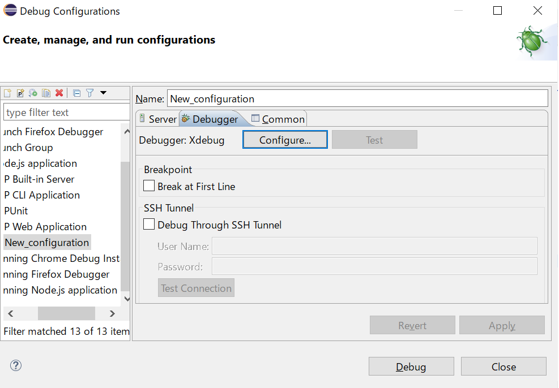
Task: Enable Break at First Line checkbox
Action: [148, 186]
